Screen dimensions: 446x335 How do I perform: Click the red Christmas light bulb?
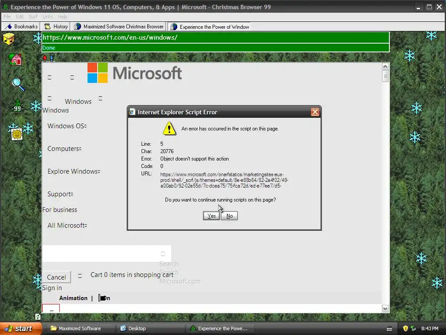point(45,58)
